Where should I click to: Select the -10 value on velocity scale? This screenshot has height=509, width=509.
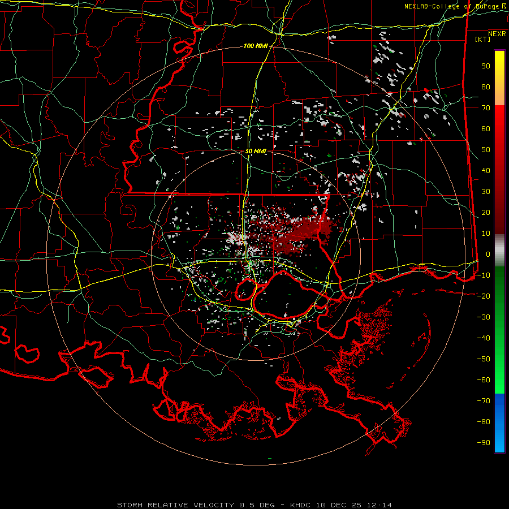484,275
